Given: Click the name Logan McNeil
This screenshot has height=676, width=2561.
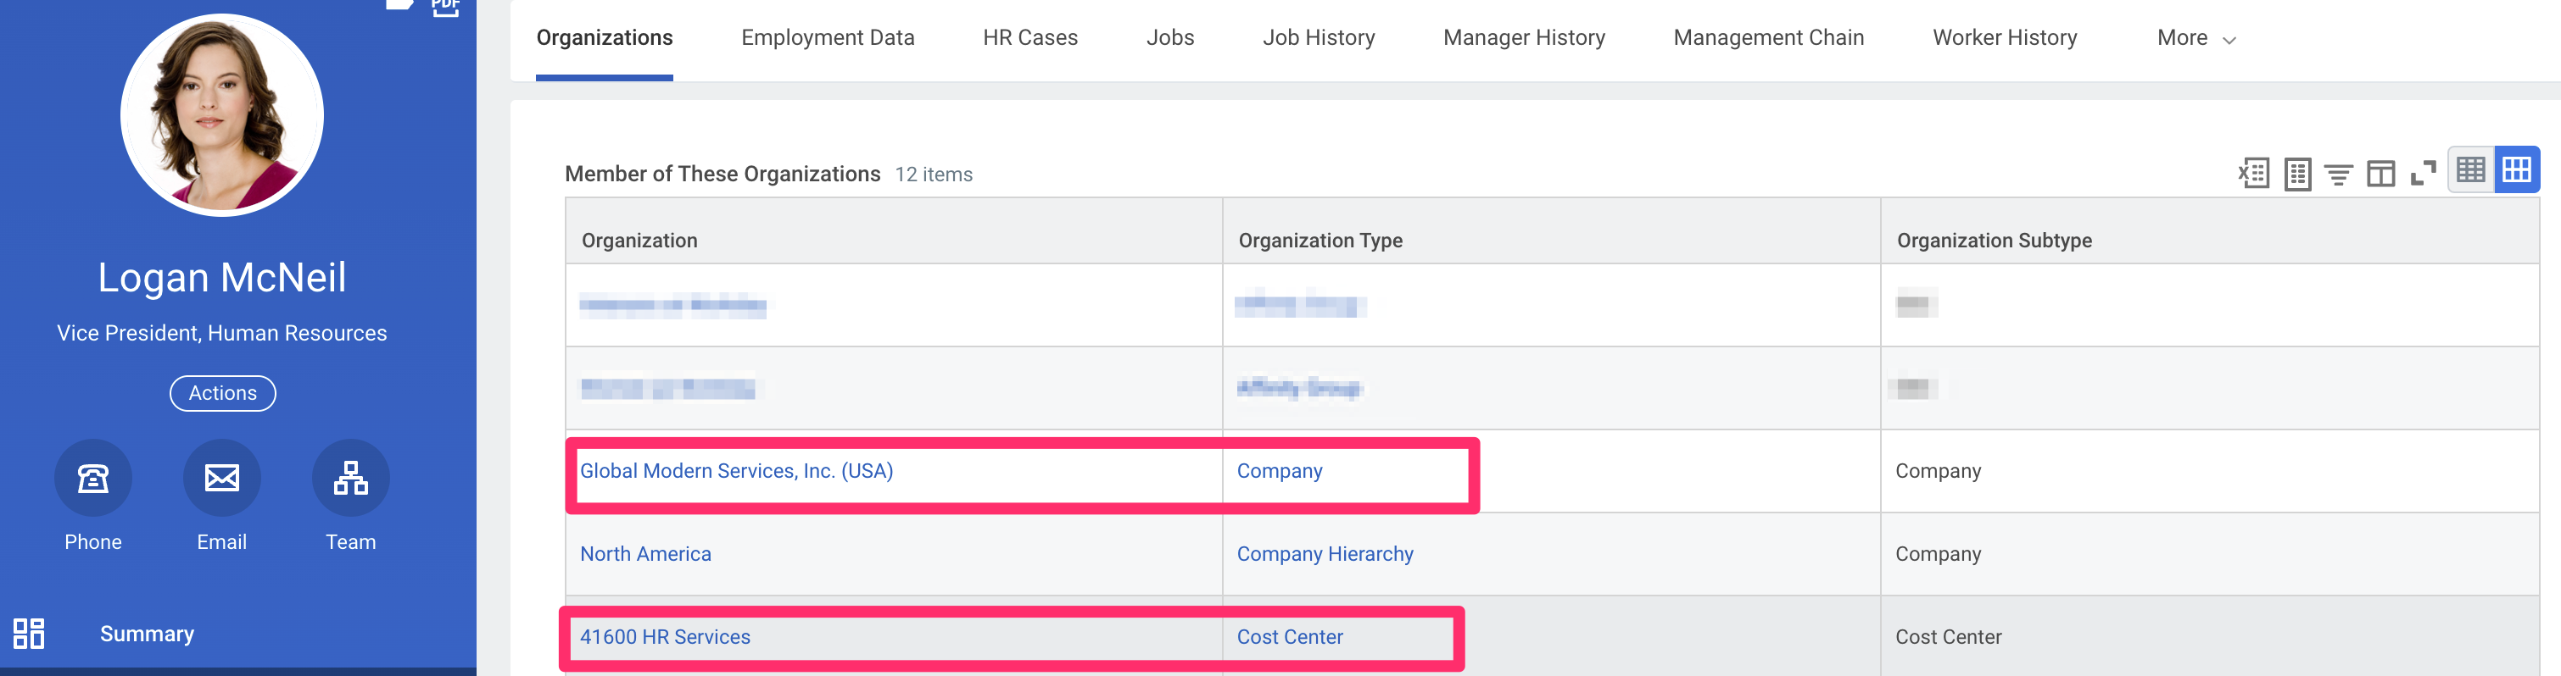Looking at the screenshot, I should [221, 277].
